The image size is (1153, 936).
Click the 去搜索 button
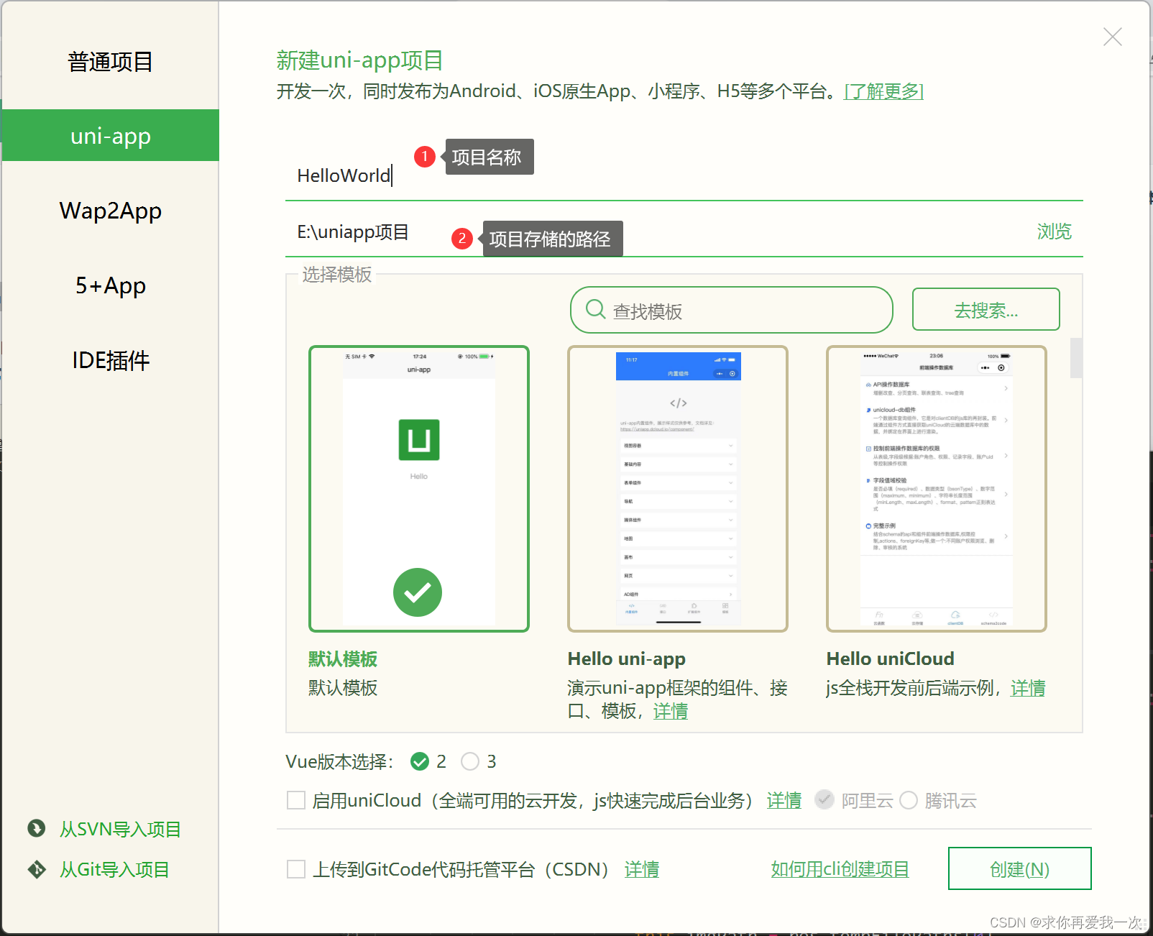coord(985,309)
